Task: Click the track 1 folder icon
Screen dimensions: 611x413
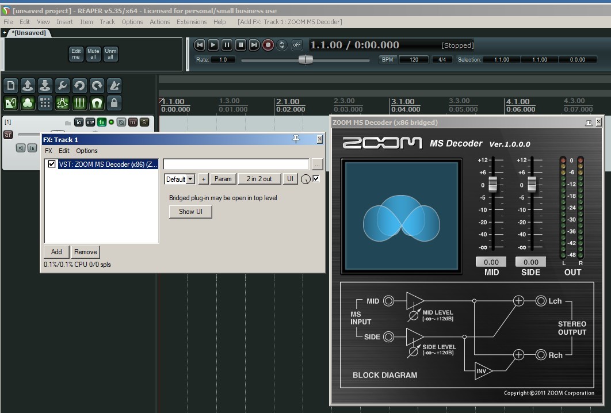Action: [68, 123]
